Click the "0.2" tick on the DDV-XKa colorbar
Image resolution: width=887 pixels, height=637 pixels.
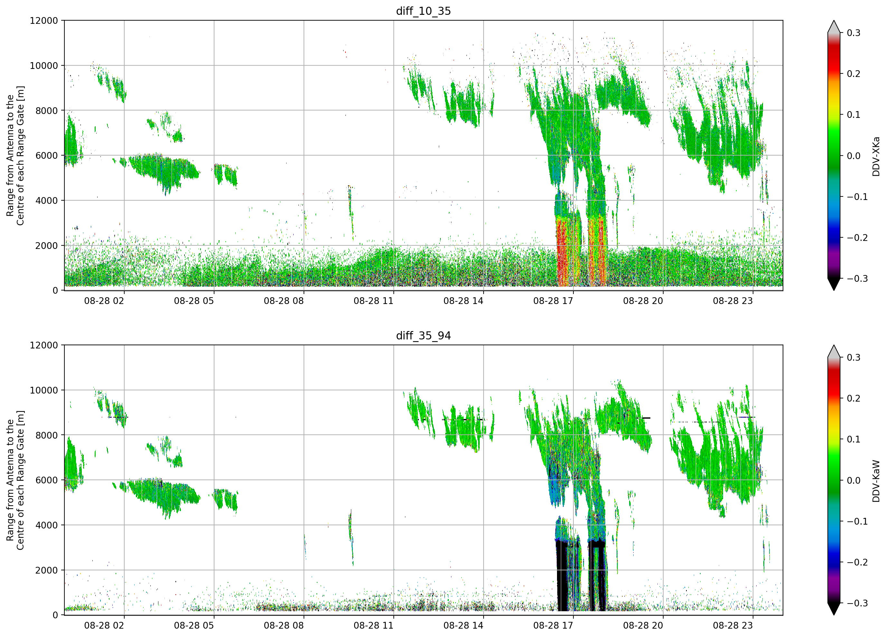click(854, 74)
